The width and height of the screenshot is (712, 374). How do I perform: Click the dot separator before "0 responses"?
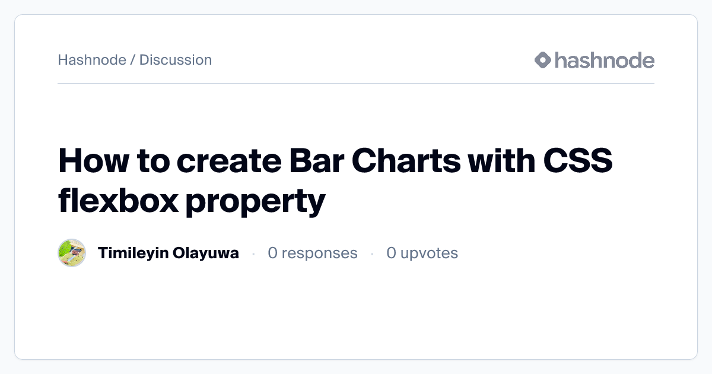(253, 253)
